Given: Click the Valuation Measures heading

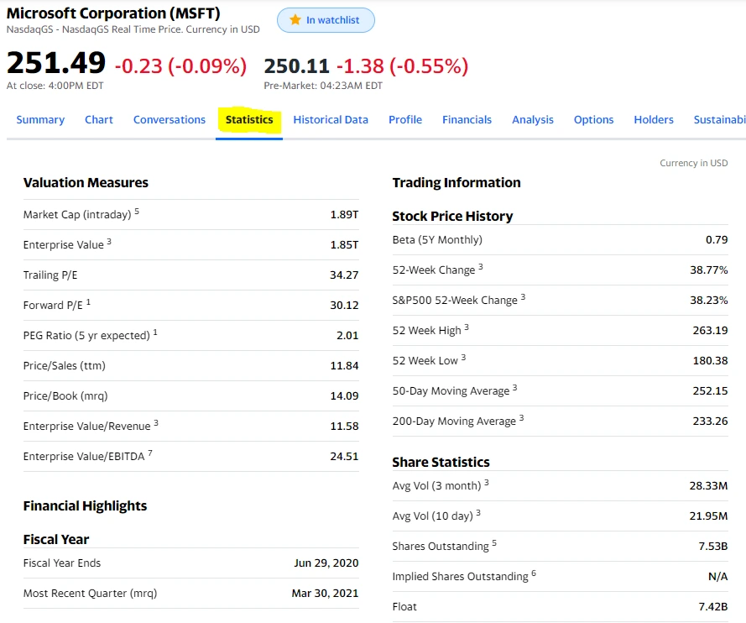Looking at the screenshot, I should tap(86, 183).
